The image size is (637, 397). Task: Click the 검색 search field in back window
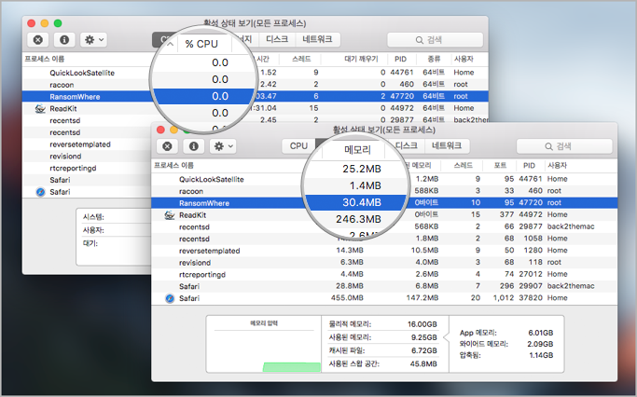[x=436, y=40]
